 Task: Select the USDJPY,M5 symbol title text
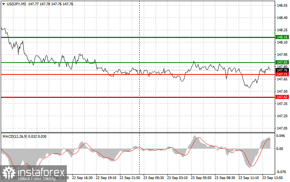tap(16, 4)
